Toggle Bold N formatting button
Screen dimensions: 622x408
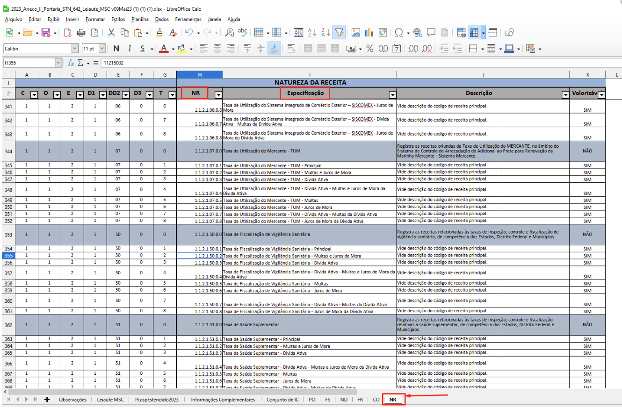[116, 48]
